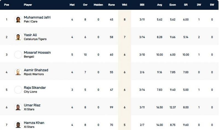Click Umar Riaz's player avatar

tap(18, 107)
